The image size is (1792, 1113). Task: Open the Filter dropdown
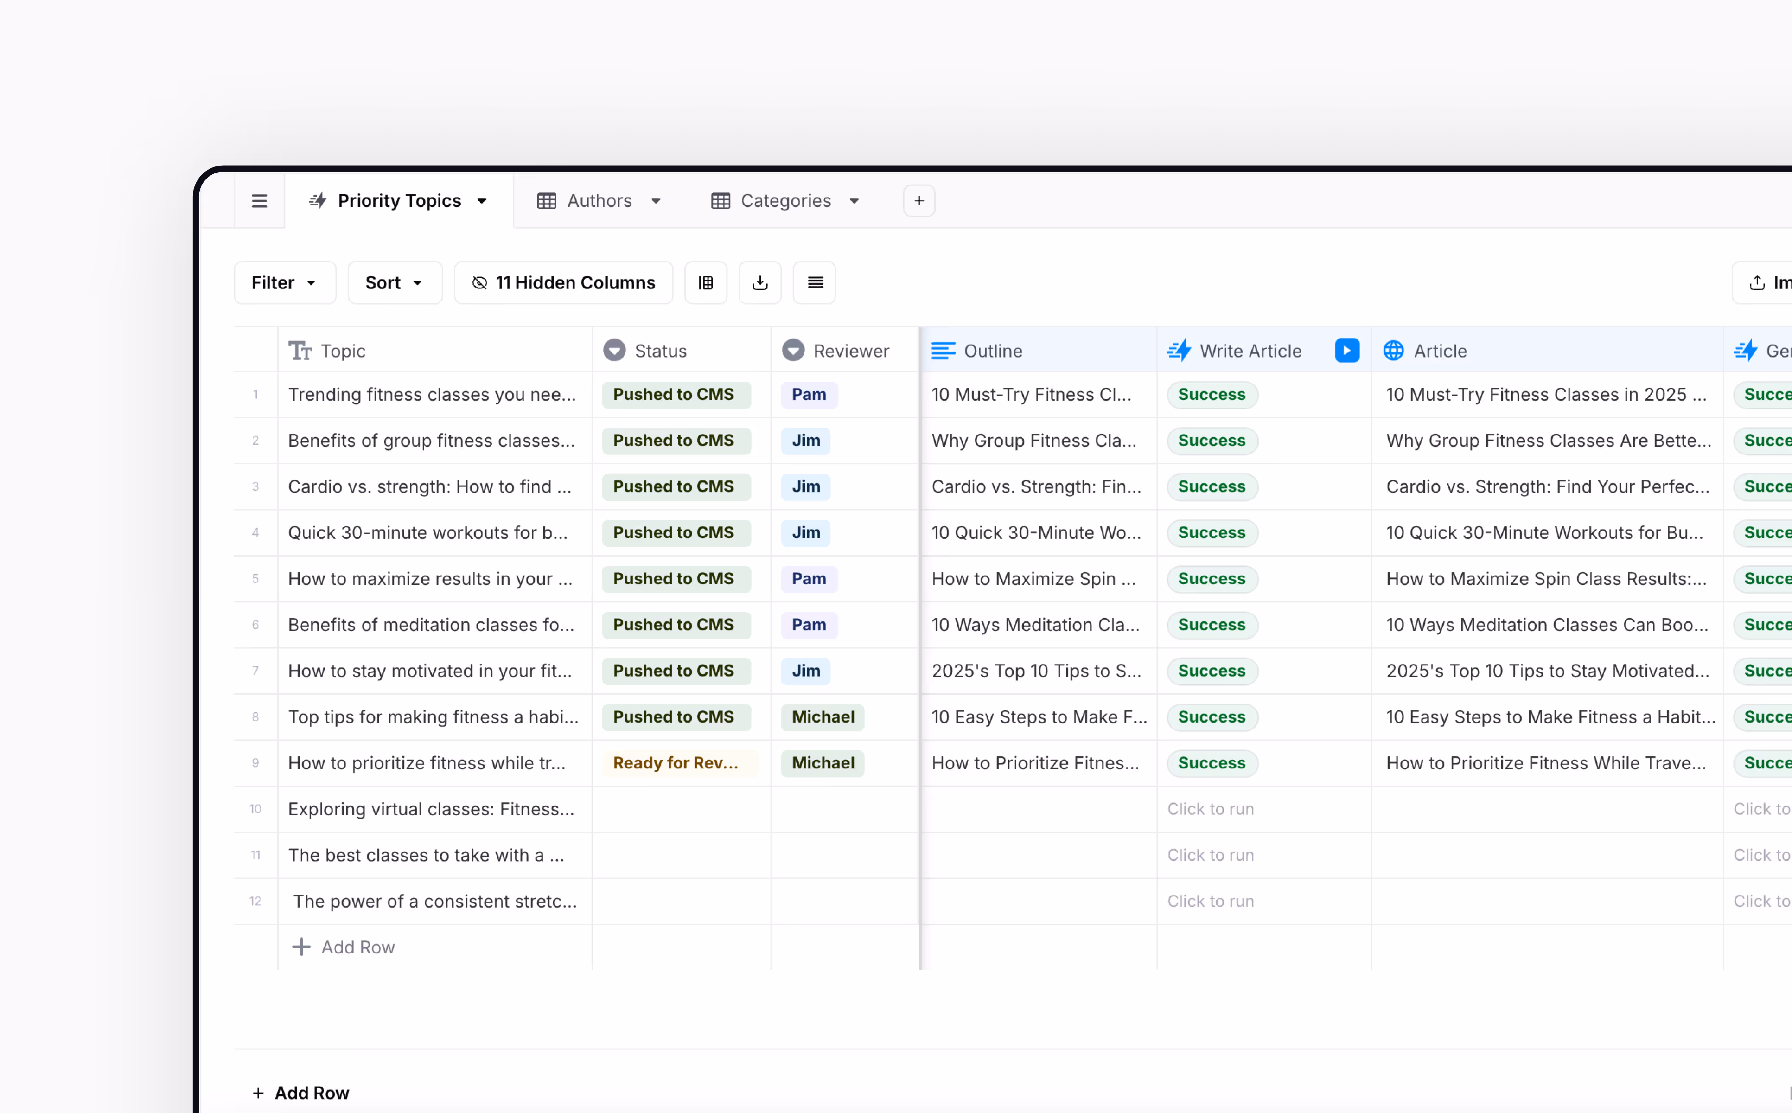coord(285,283)
